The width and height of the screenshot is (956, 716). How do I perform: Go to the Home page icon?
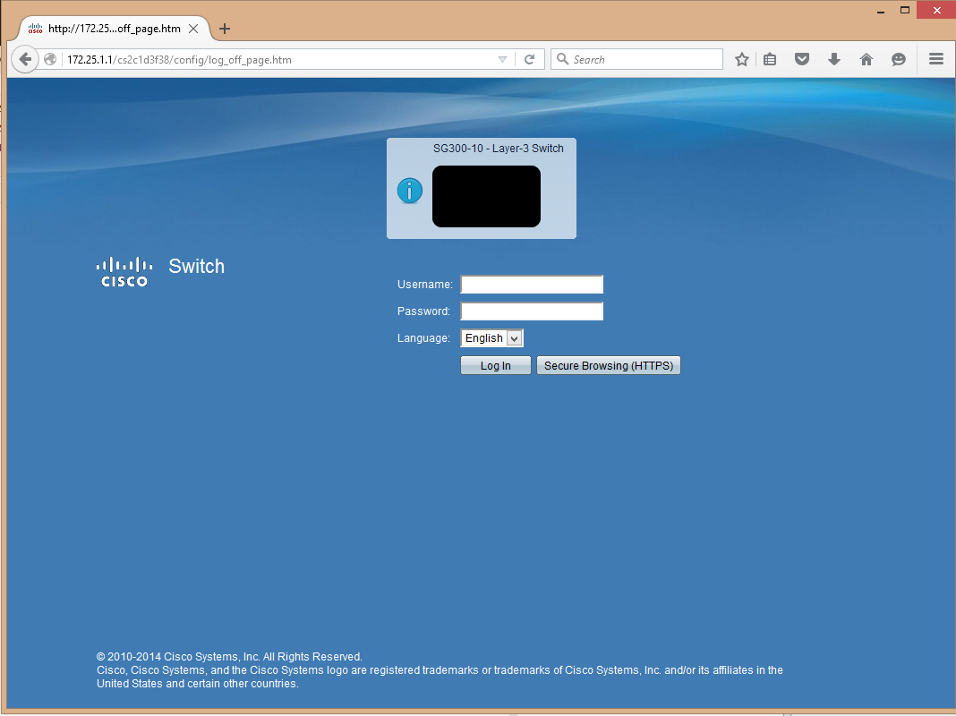[x=866, y=59]
